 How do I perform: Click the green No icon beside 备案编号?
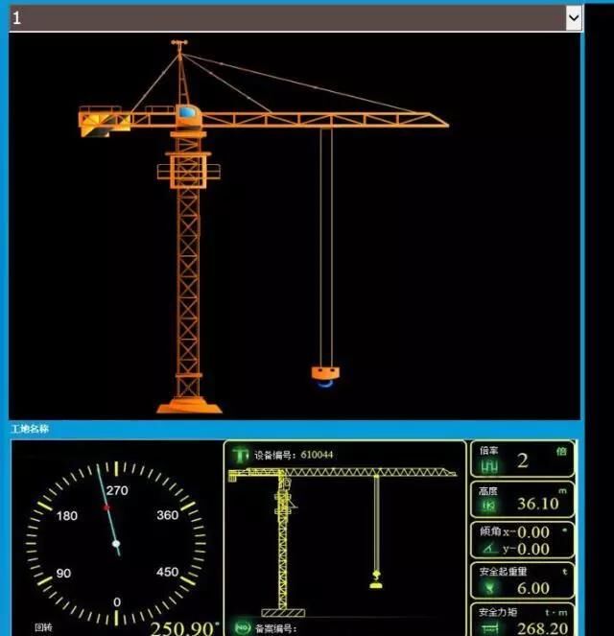(x=240, y=628)
